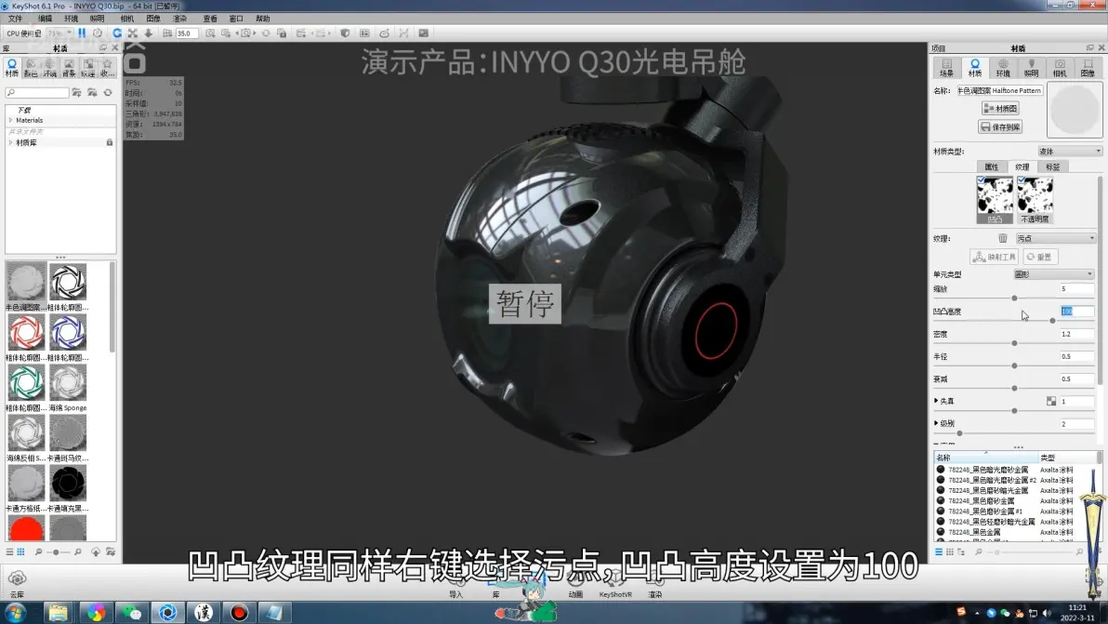Open the colorful browser icon in taskbar
Viewport: 1108px width, 624px height.
96,613
